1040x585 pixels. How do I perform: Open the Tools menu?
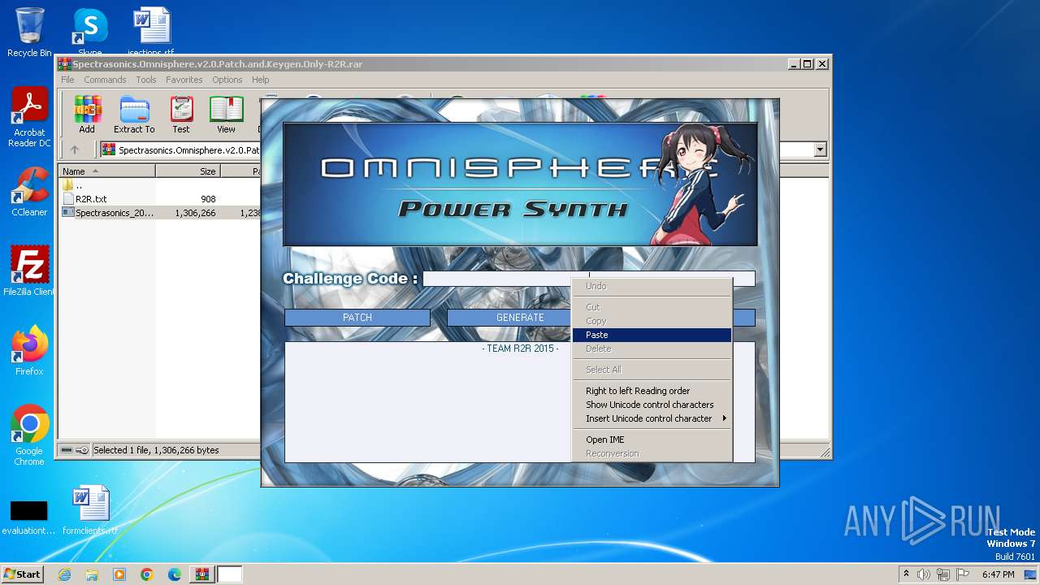click(x=146, y=80)
